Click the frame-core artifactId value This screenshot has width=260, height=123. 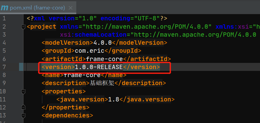tap(104, 59)
